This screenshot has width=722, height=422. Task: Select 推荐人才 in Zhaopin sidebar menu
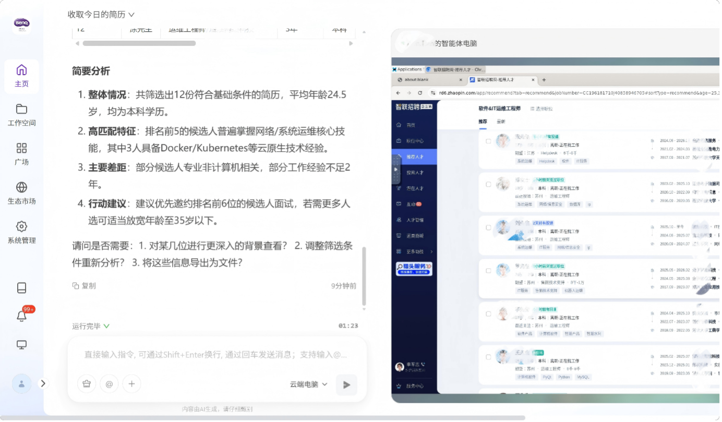pos(415,156)
